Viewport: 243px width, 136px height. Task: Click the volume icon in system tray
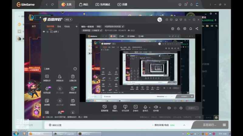pos(195,134)
